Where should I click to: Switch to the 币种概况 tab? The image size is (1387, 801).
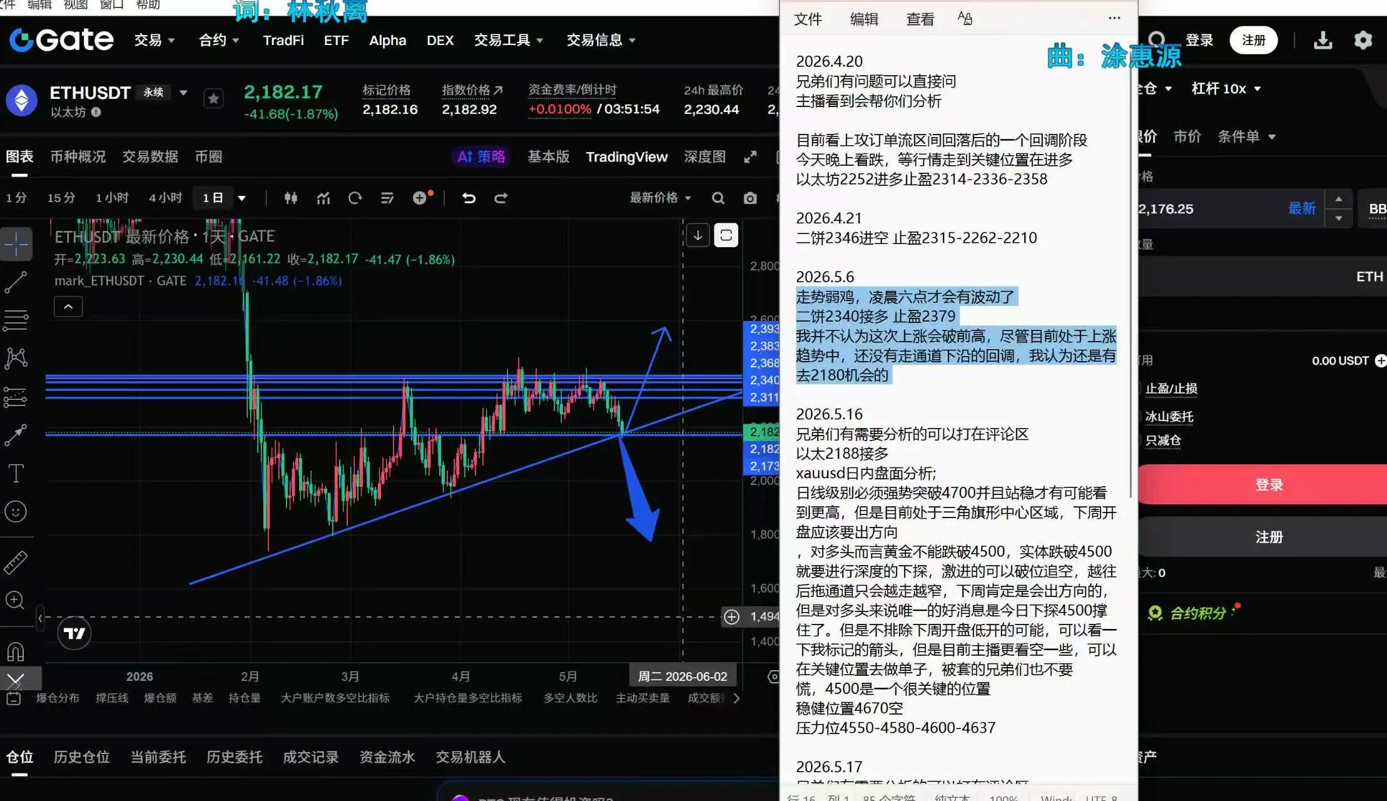pos(78,156)
